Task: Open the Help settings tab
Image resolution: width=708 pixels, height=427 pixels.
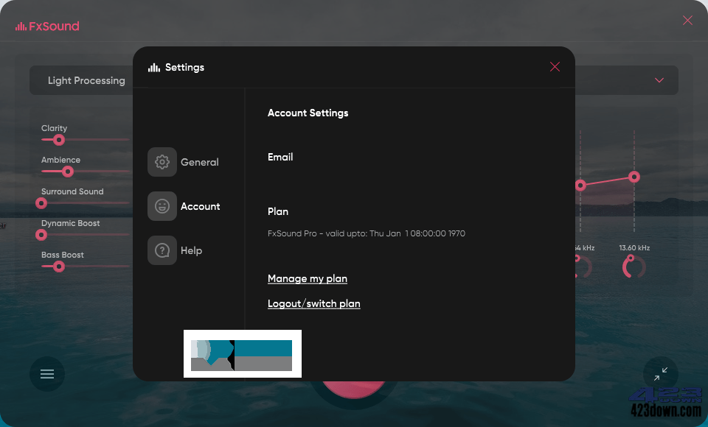Action: click(x=176, y=250)
